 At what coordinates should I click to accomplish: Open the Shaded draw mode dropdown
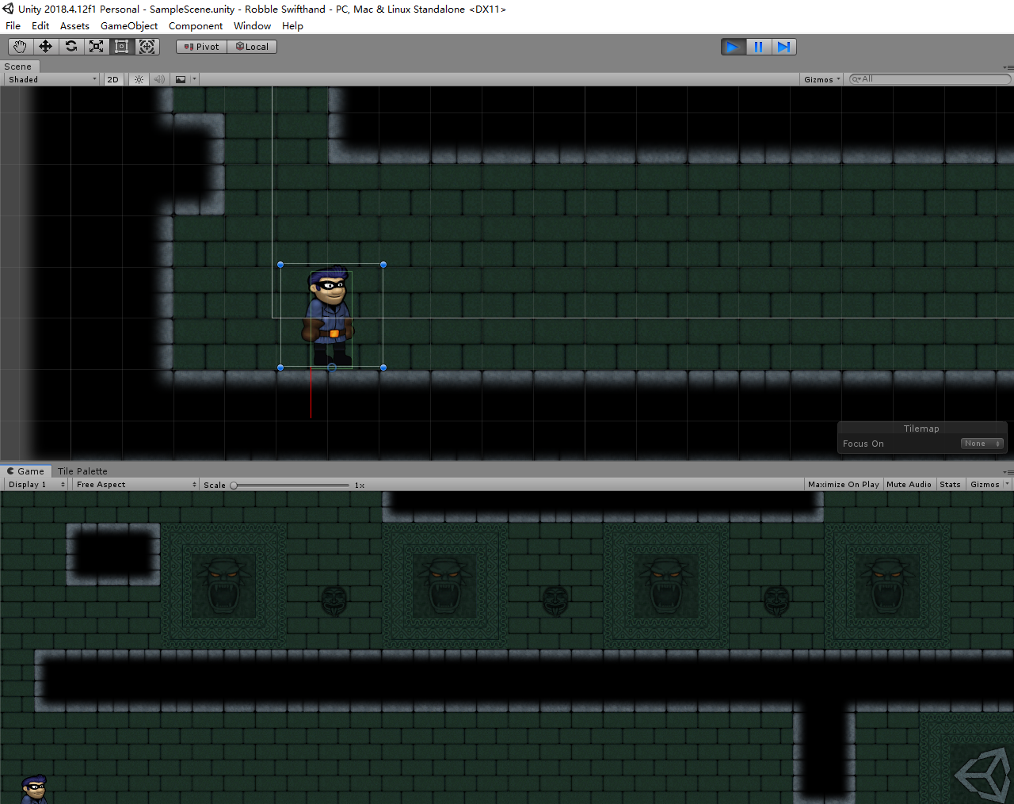click(52, 79)
